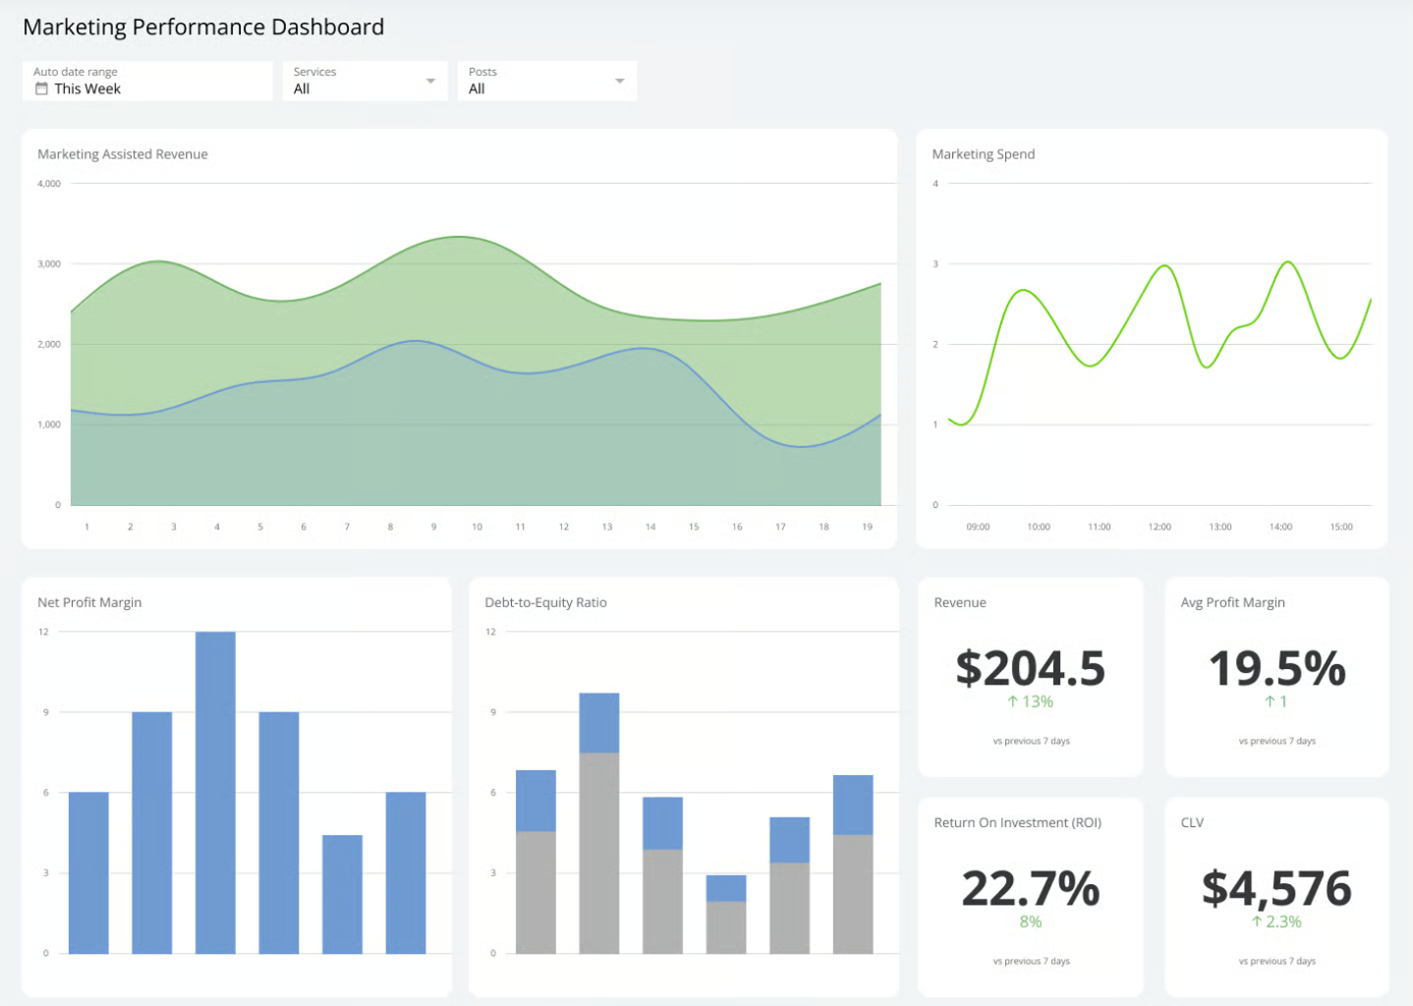Click the Marketing Assisted Revenue title
Screen dimensions: 1413x1006
123,154
